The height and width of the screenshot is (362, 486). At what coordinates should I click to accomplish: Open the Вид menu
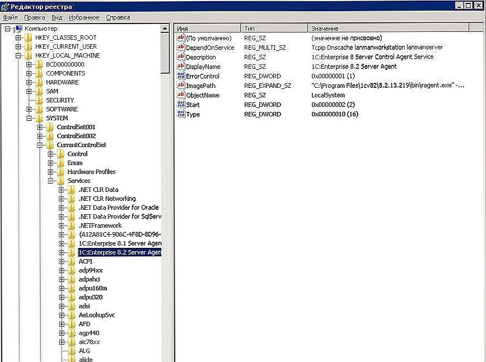pos(57,18)
